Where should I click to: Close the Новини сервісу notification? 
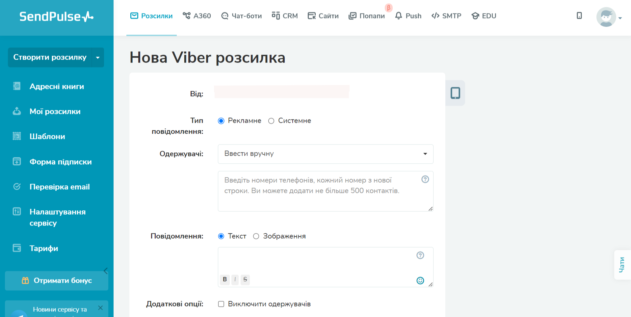100,308
